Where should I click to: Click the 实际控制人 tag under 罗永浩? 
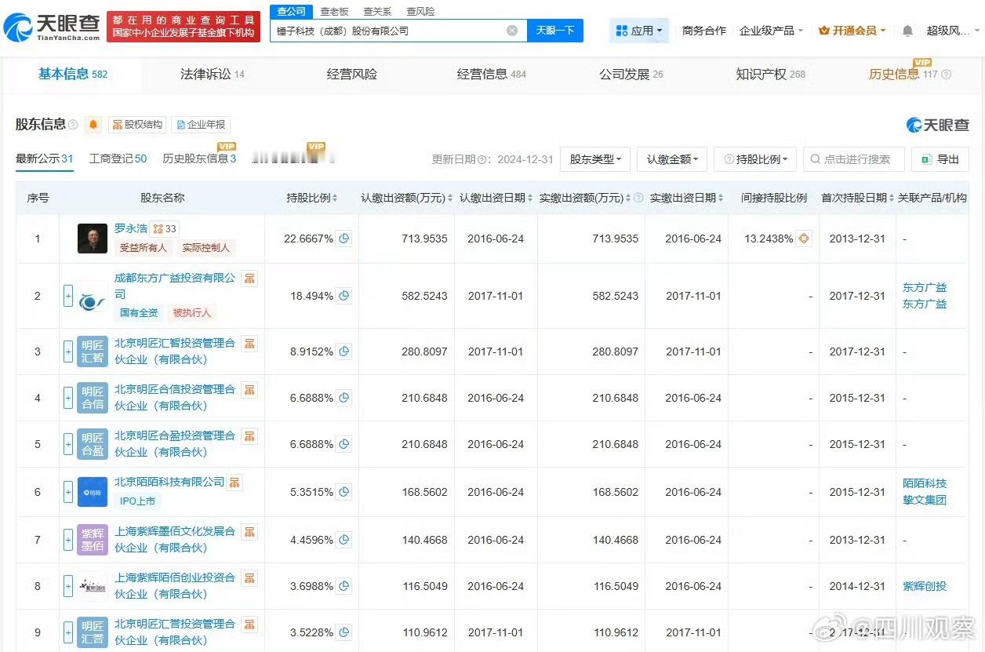pyautogui.click(x=205, y=248)
